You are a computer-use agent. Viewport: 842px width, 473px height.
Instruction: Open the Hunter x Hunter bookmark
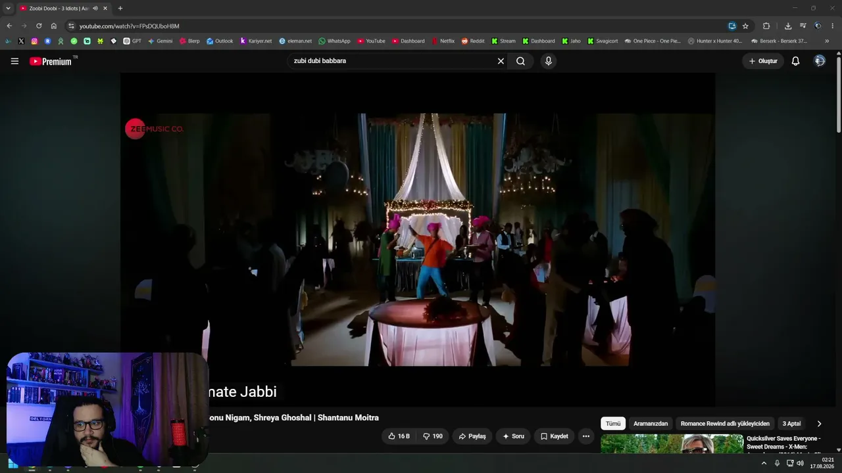(715, 41)
